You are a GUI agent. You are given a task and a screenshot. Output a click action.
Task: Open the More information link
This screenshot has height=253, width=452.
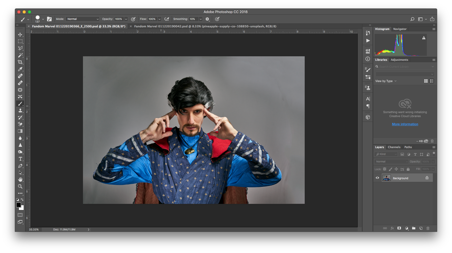(x=405, y=124)
